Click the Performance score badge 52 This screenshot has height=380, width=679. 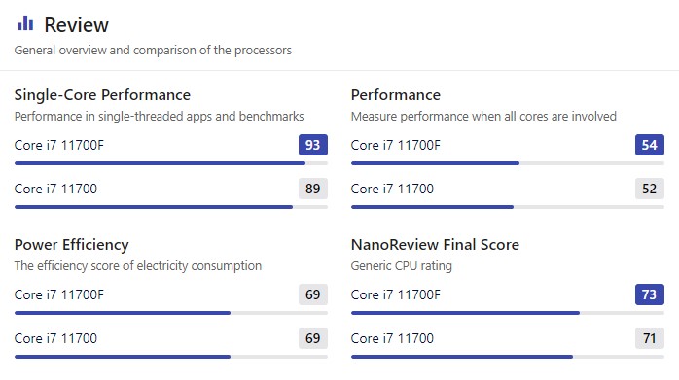click(649, 189)
